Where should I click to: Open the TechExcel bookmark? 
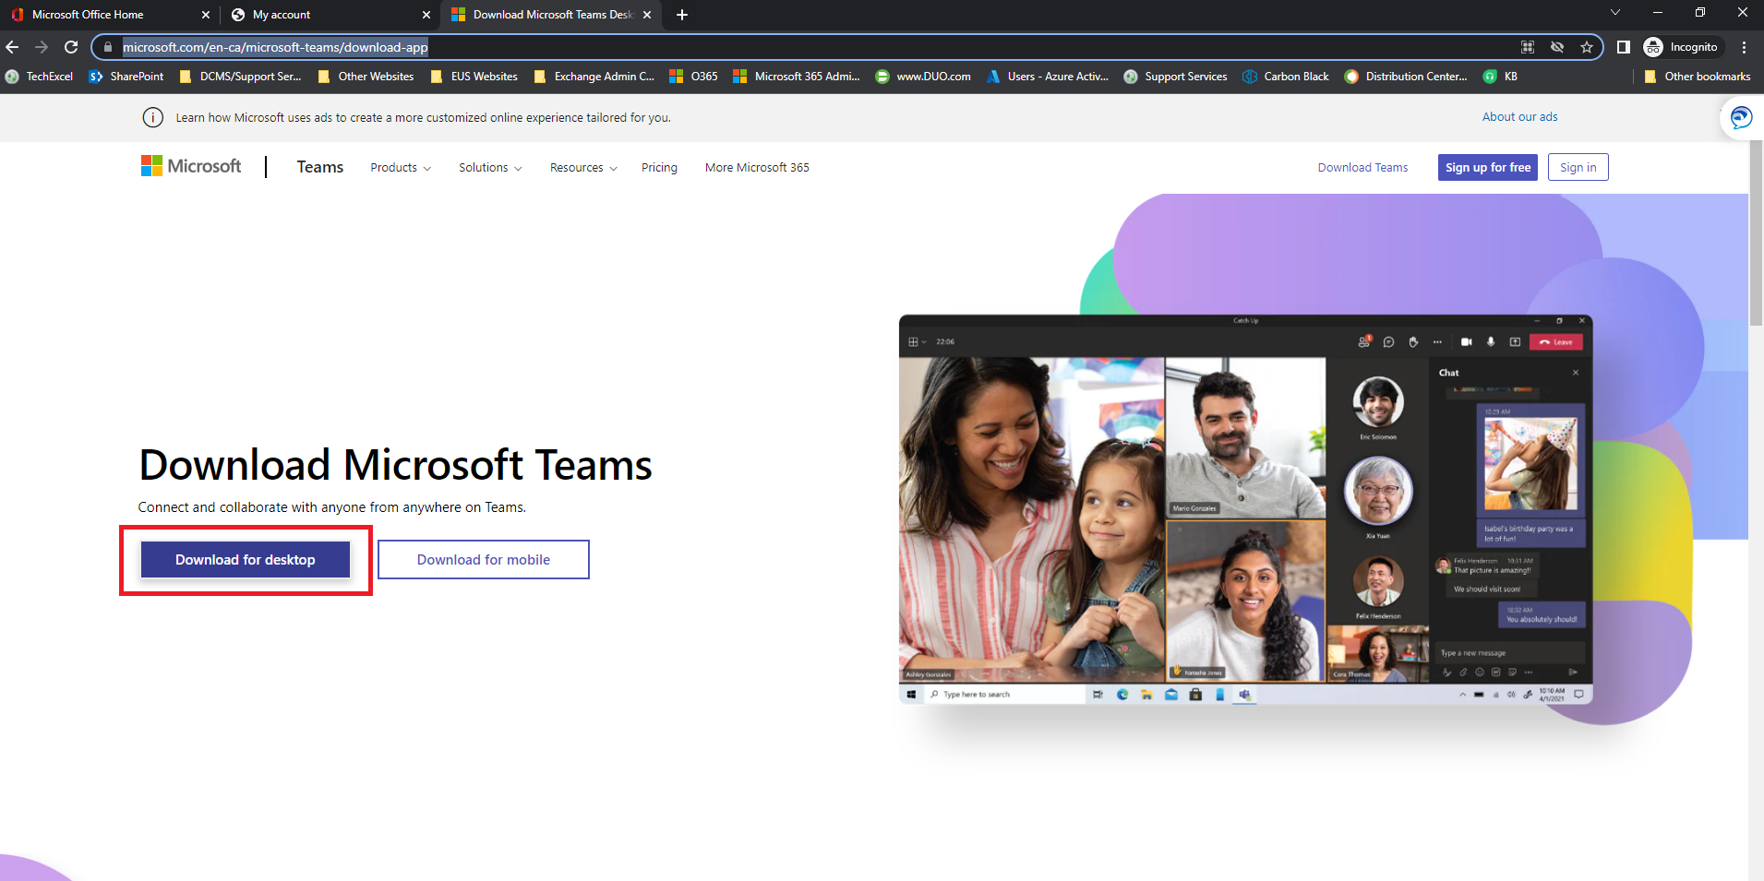click(x=40, y=77)
